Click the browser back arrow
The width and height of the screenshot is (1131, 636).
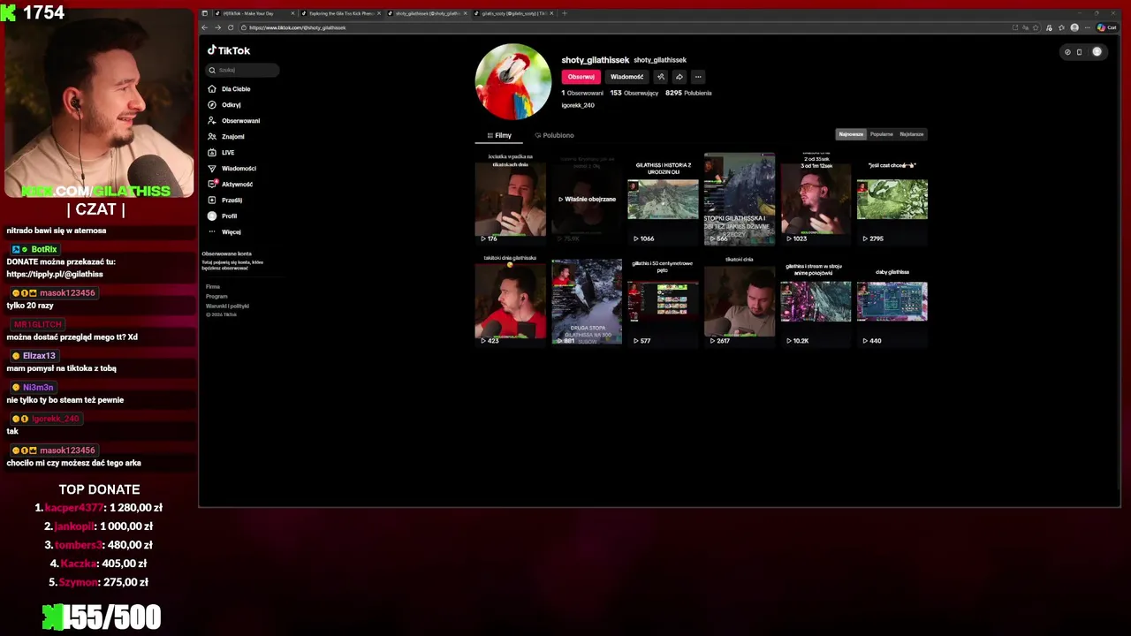click(205, 27)
